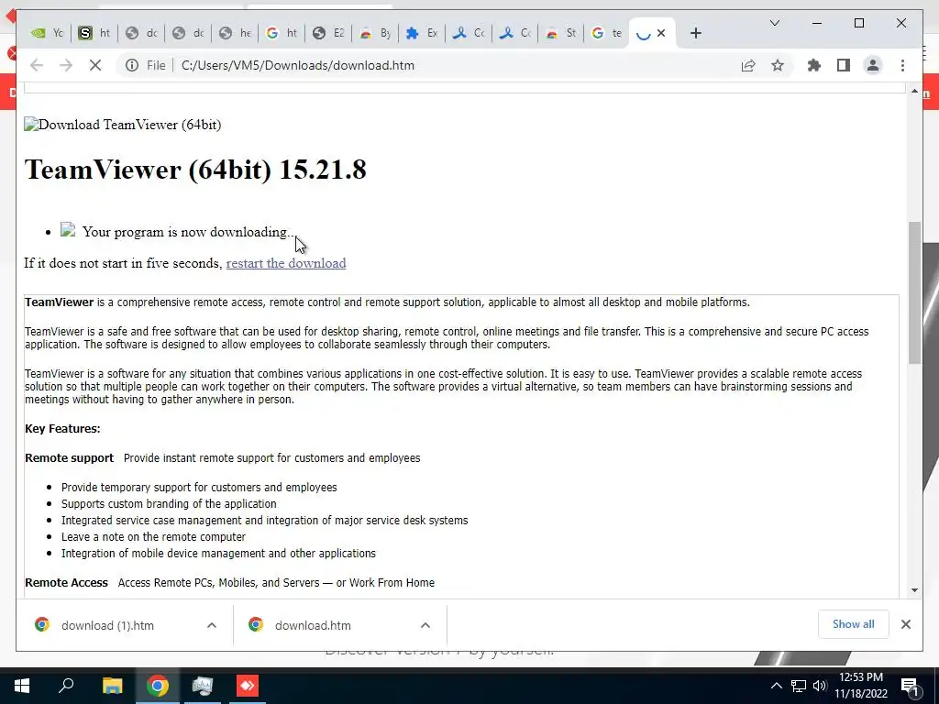Open the tab with the green S icon
The height and width of the screenshot is (704, 939).
click(94, 33)
